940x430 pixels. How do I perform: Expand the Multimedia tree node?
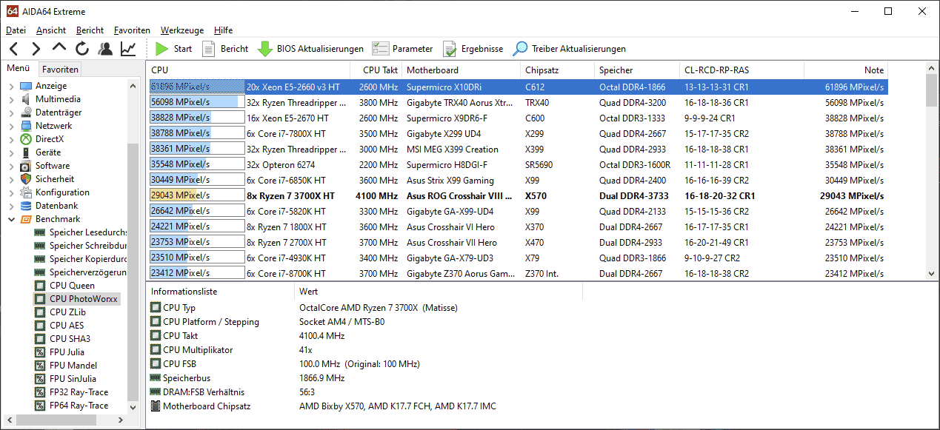(x=11, y=99)
